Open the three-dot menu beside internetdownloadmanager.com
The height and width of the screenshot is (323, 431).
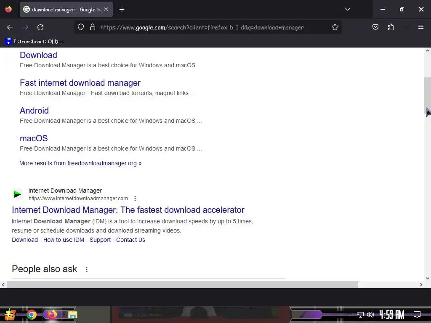[135, 199]
